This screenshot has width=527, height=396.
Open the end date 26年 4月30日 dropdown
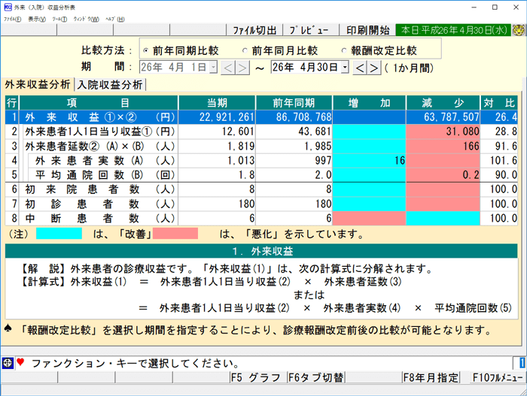tap(345, 68)
